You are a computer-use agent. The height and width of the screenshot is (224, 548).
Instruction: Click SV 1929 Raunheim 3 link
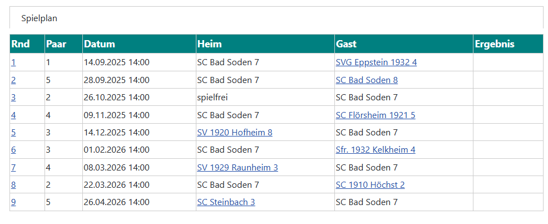click(x=238, y=168)
